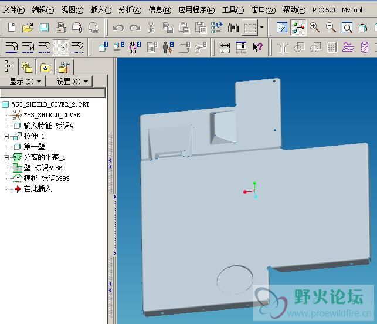
Task: Click the selection box tool icon
Action: 250,28
